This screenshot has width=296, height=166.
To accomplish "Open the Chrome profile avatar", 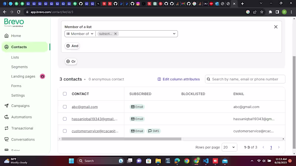I will coord(284,12).
